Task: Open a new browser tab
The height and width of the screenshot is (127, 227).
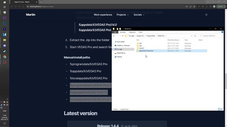Action: (41, 2)
